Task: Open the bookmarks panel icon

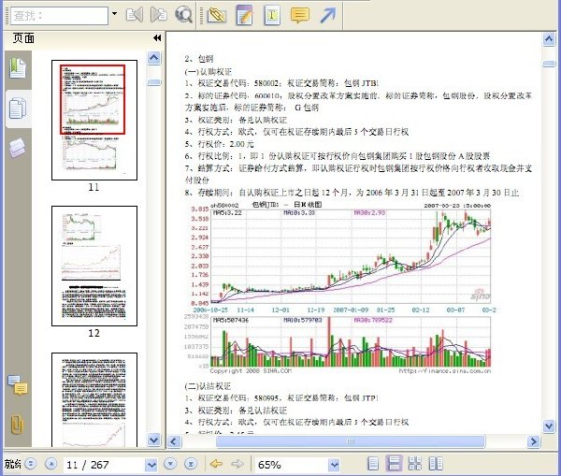Action: 18,68
